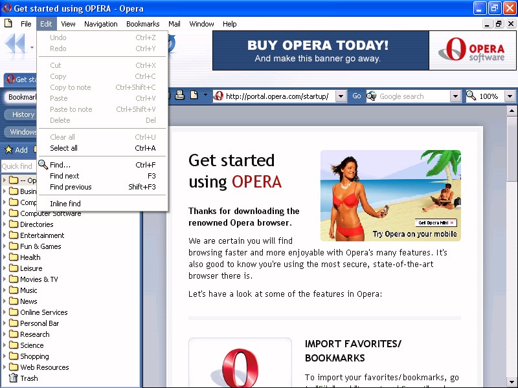Expand the Fun & Games folder
This screenshot has height=388, width=518.
pyautogui.click(x=5, y=246)
